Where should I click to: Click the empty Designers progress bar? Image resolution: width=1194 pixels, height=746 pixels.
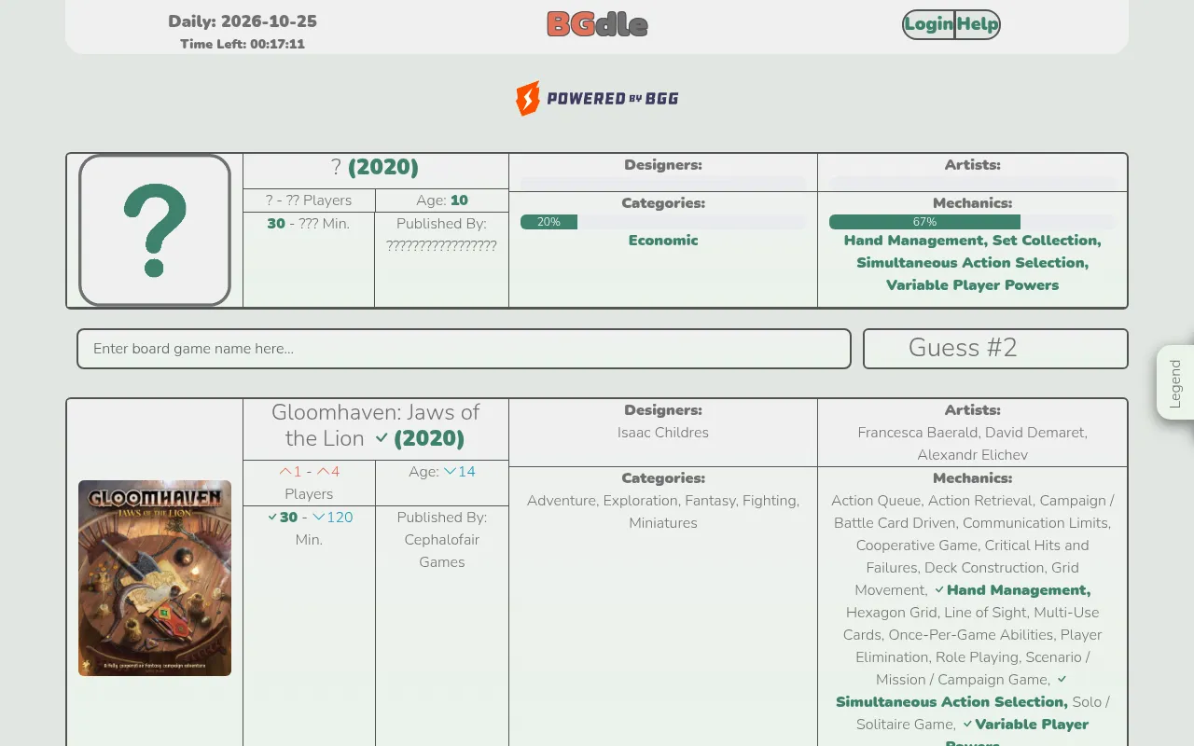663,183
